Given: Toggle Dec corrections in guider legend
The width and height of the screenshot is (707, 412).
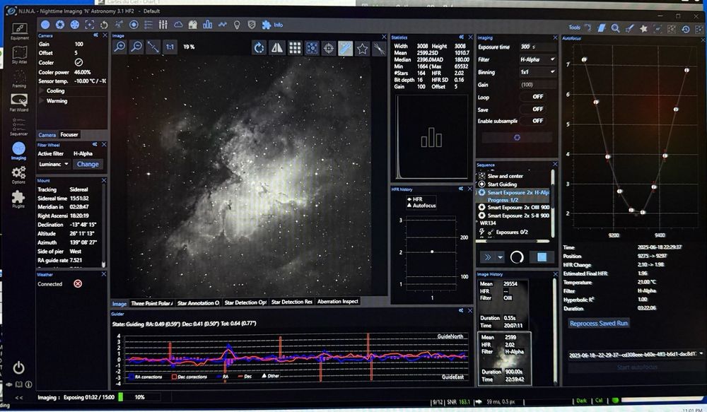Looking at the screenshot, I should click(x=189, y=377).
